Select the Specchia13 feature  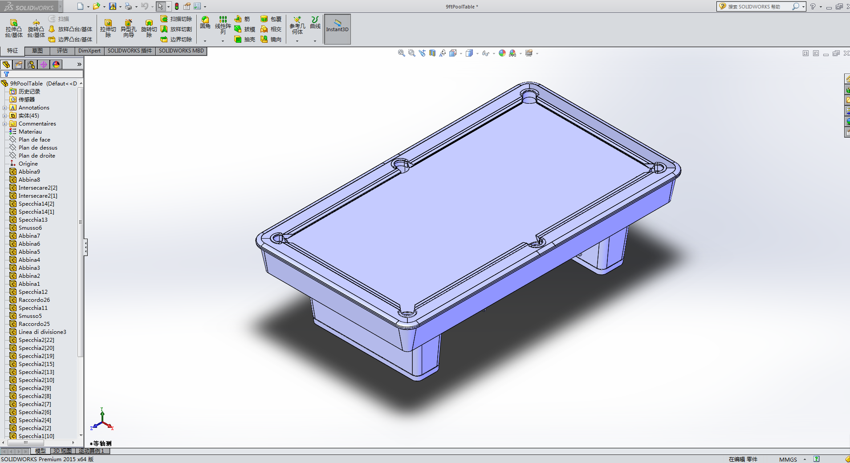(x=33, y=220)
